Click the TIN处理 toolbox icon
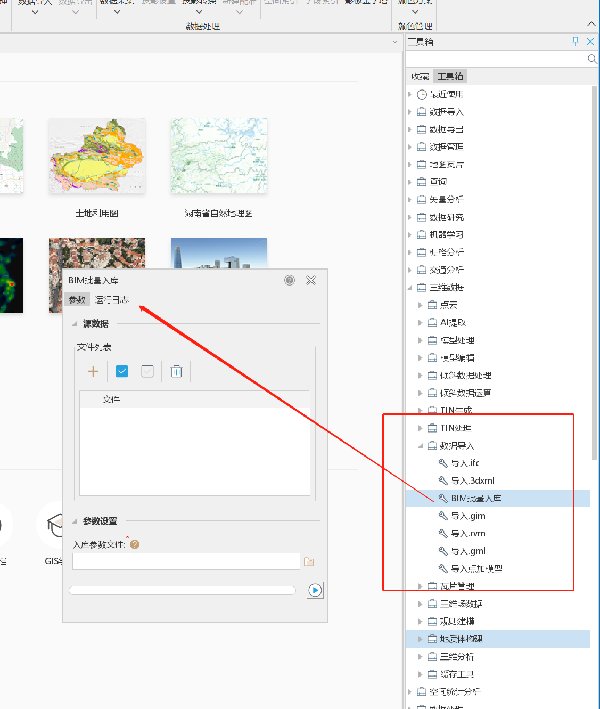Viewport: 600px width, 709px height. [x=432, y=428]
